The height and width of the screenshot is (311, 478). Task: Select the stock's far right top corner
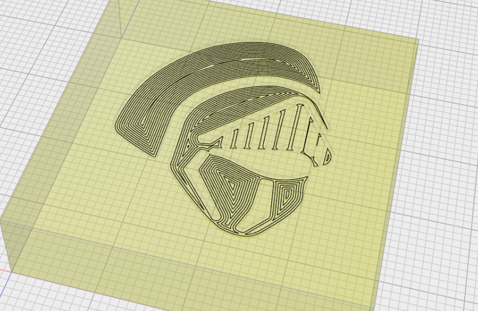pos(418,39)
